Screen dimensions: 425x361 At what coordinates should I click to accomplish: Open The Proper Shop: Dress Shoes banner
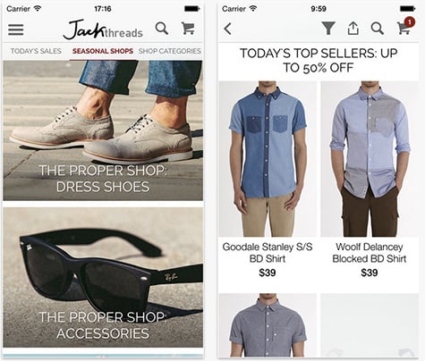click(x=103, y=130)
